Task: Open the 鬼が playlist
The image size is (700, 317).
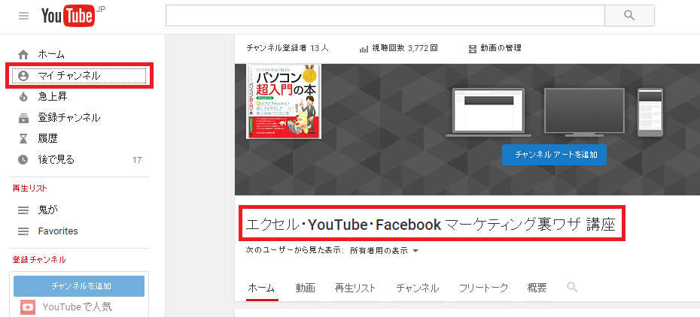Action: pyautogui.click(x=47, y=210)
